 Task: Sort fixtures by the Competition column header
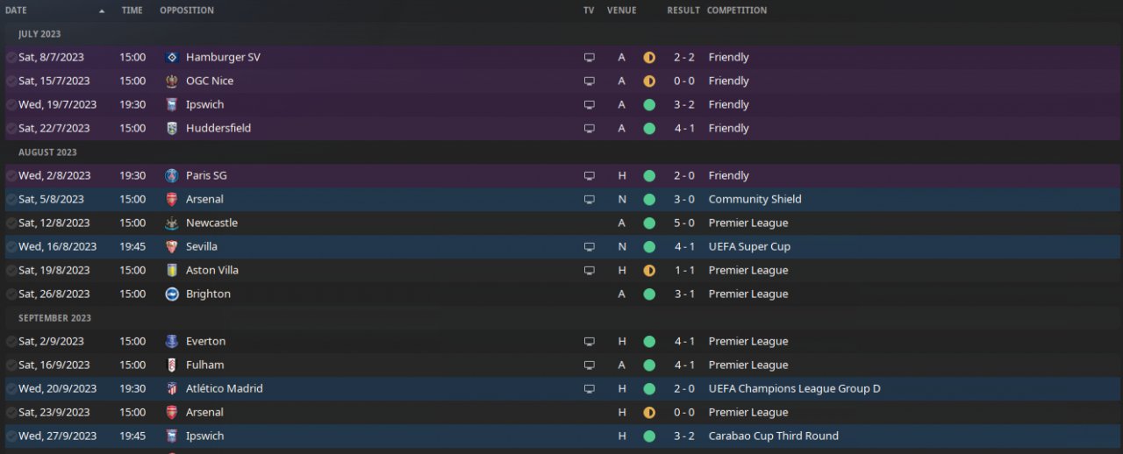click(x=737, y=11)
